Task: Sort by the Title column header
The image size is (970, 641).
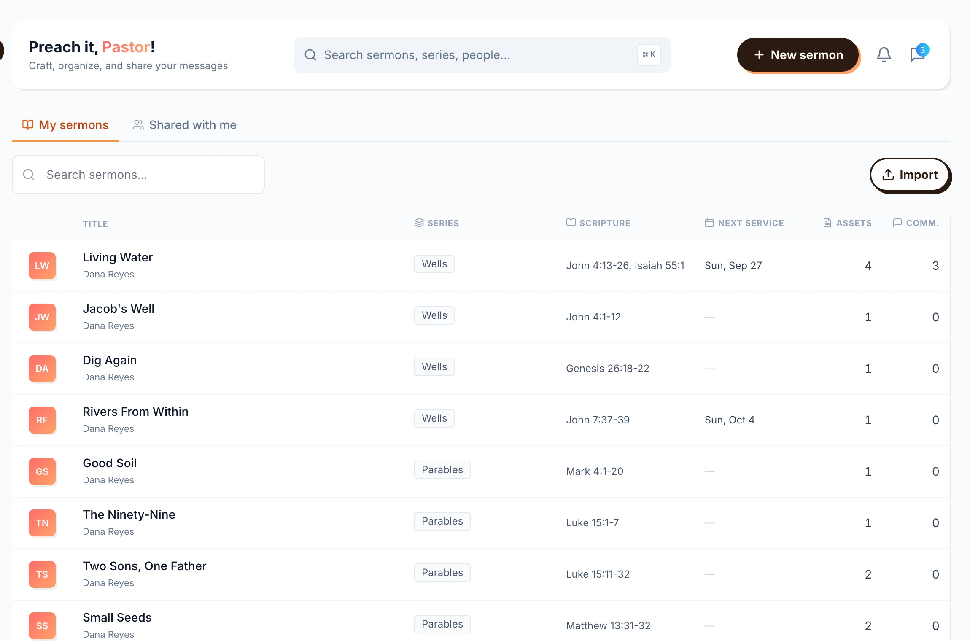Action: [x=95, y=224]
